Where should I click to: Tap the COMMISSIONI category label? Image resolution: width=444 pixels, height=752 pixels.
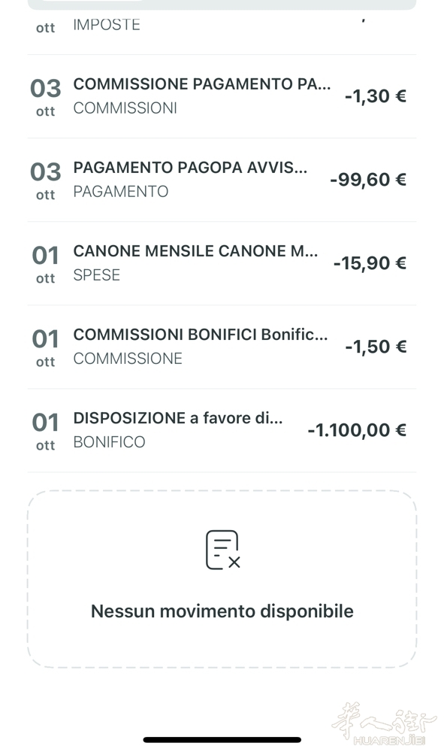coord(125,108)
